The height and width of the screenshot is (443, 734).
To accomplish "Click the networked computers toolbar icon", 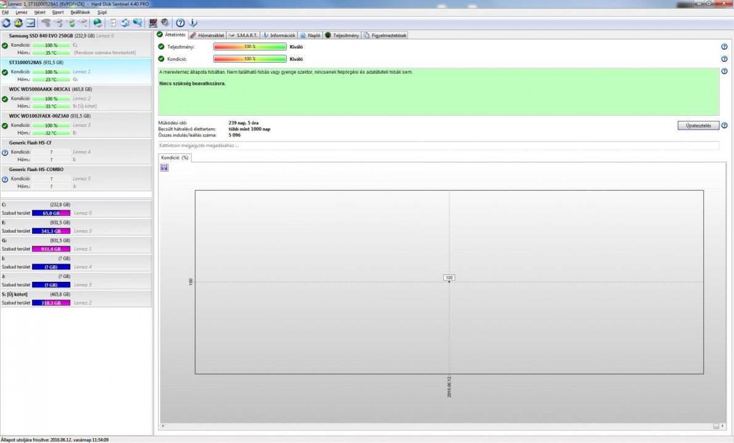I will 137,22.
